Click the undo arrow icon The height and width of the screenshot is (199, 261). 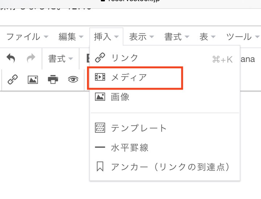pyautogui.click(x=11, y=58)
